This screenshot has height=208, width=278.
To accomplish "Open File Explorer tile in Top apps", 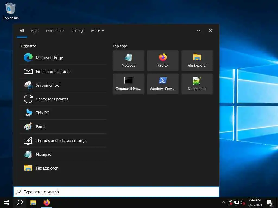I will (197, 61).
